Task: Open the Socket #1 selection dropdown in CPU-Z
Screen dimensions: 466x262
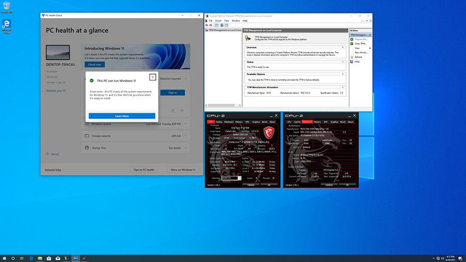Action: (231, 178)
